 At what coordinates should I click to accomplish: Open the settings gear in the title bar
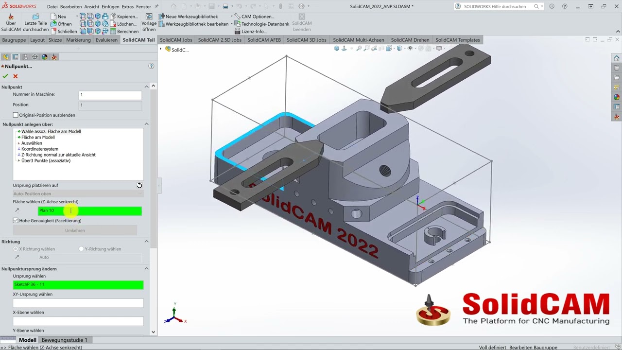point(301,6)
